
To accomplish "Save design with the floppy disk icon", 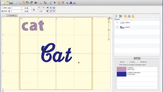I will [x=11, y=3].
